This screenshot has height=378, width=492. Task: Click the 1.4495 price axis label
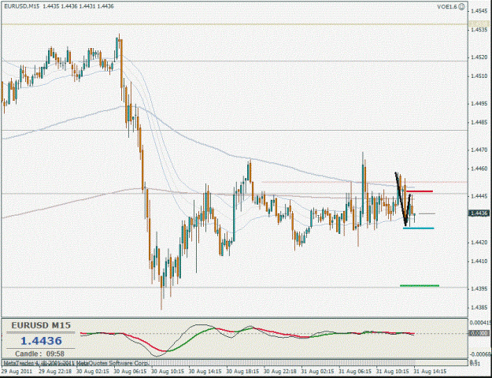coord(479,104)
